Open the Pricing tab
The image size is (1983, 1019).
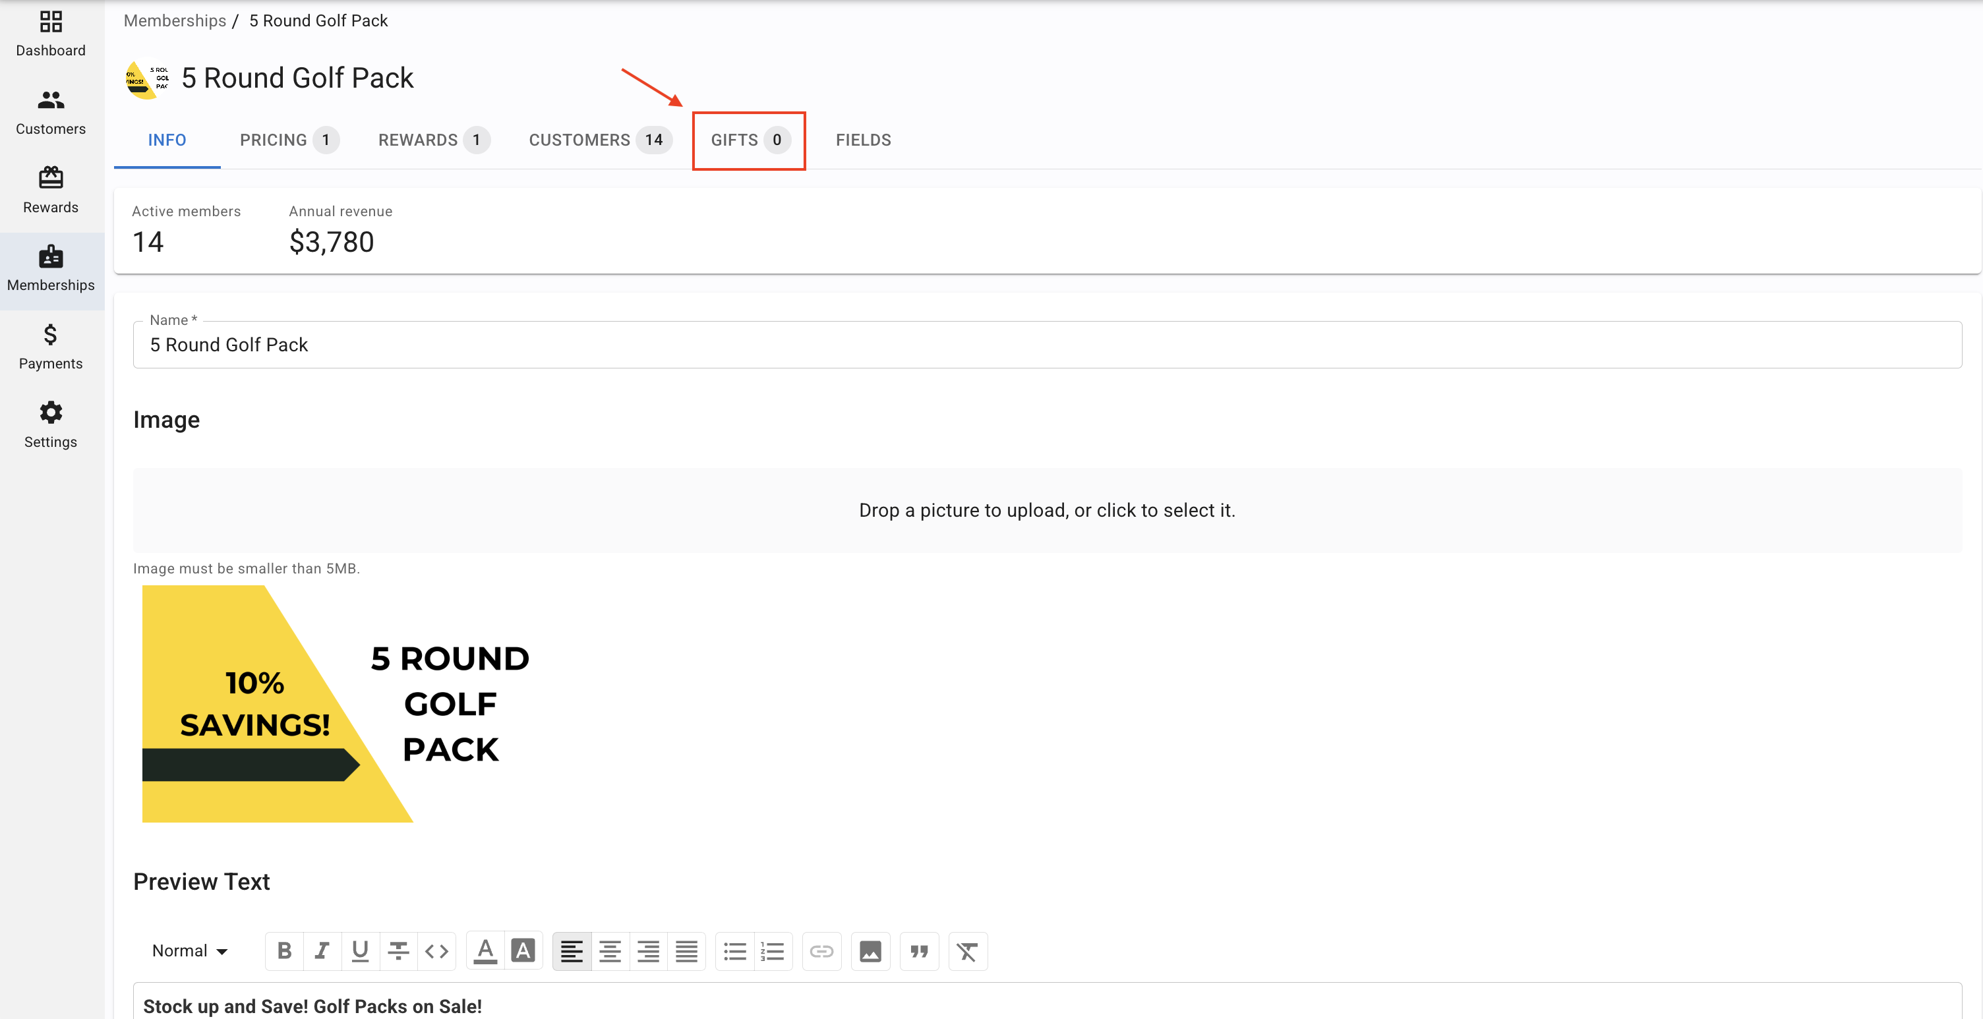[288, 140]
